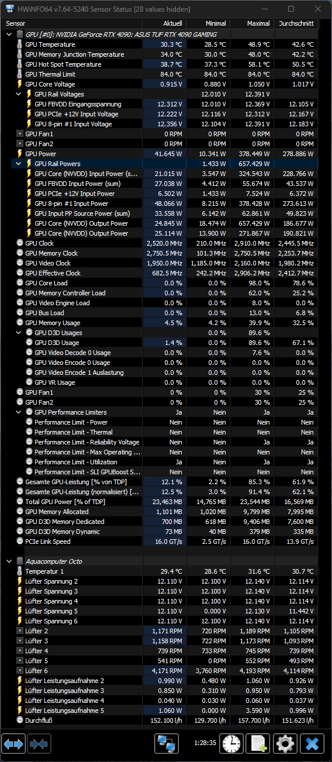
Task: Collapse the GPU D3D Usages subgroup
Action: (x=19, y=333)
